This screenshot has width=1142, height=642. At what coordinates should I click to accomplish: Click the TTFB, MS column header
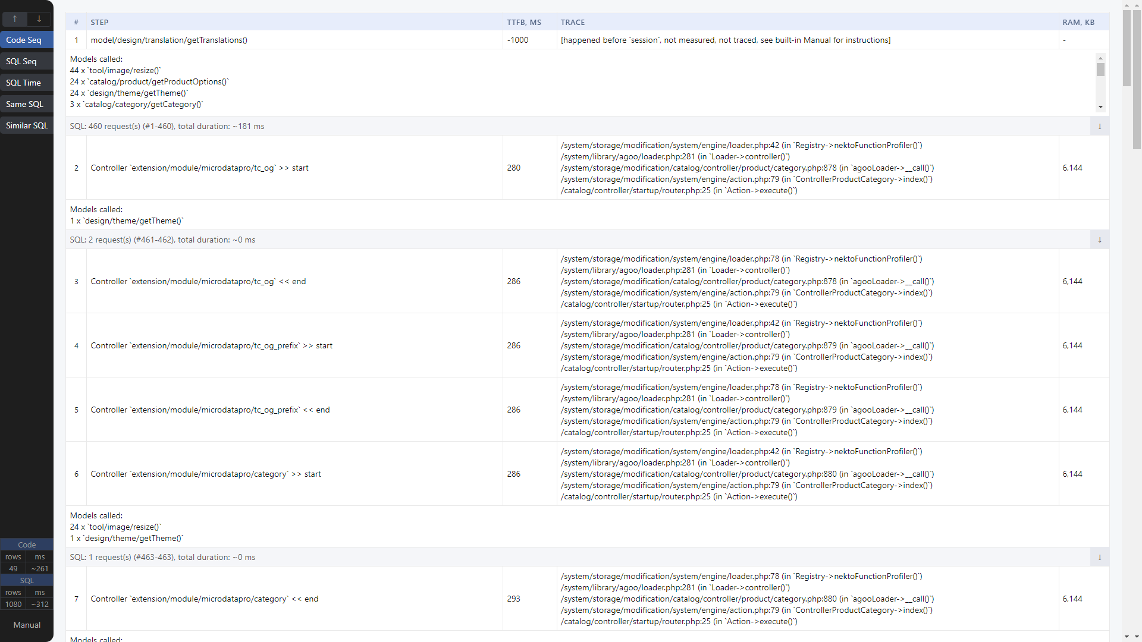524,22
